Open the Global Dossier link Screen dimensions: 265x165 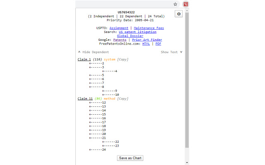tap(130, 36)
